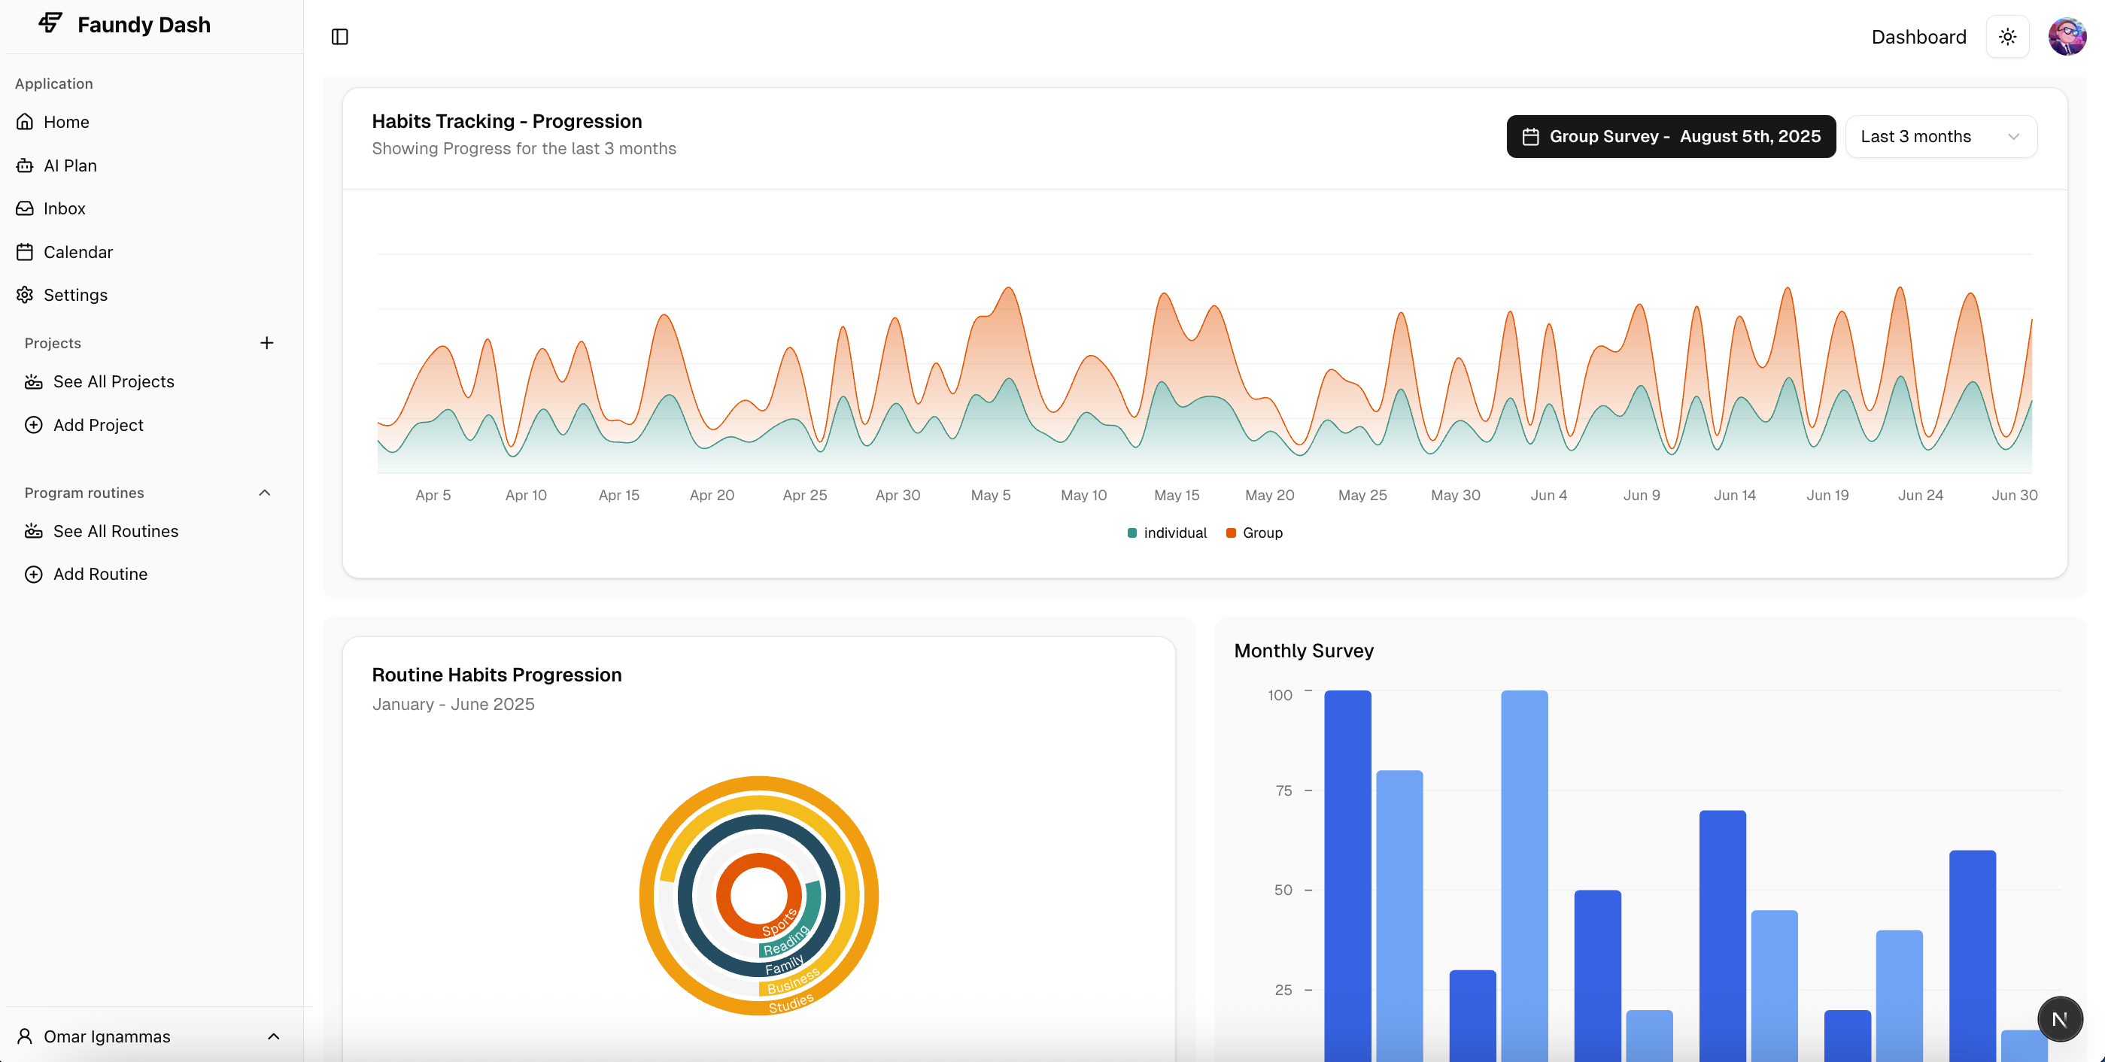Click the See All Routines icon
Viewport: 2105px width, 1062px height.
34,531
